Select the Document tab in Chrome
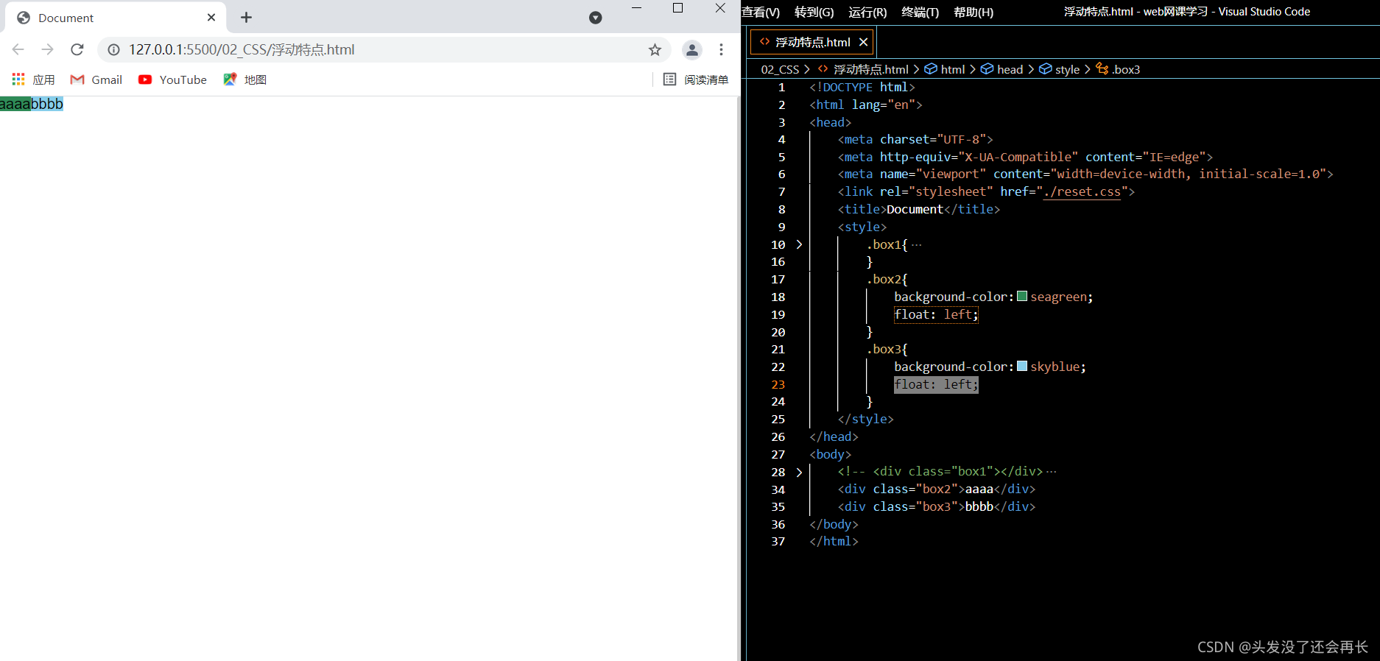The image size is (1380, 661). coord(116,18)
